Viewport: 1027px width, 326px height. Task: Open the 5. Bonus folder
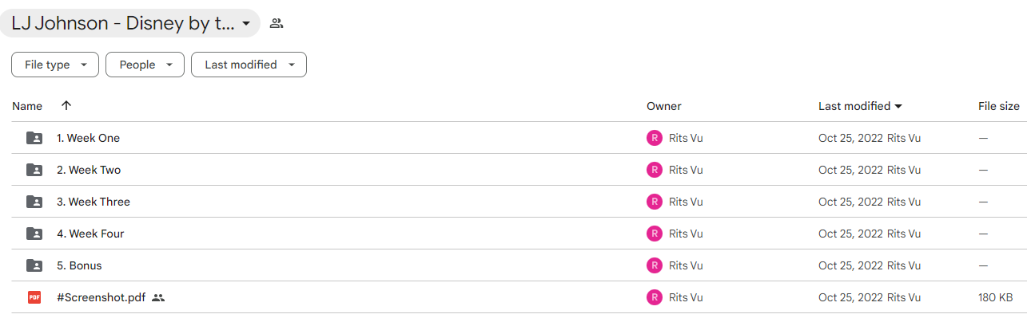tap(79, 265)
